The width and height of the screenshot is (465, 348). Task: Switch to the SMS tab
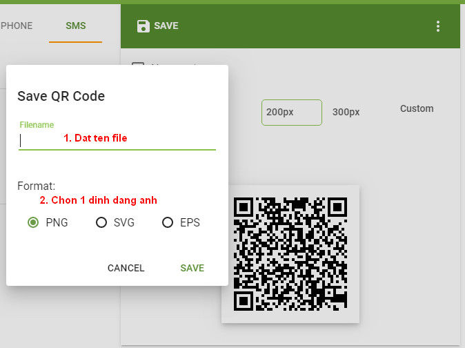(x=75, y=26)
